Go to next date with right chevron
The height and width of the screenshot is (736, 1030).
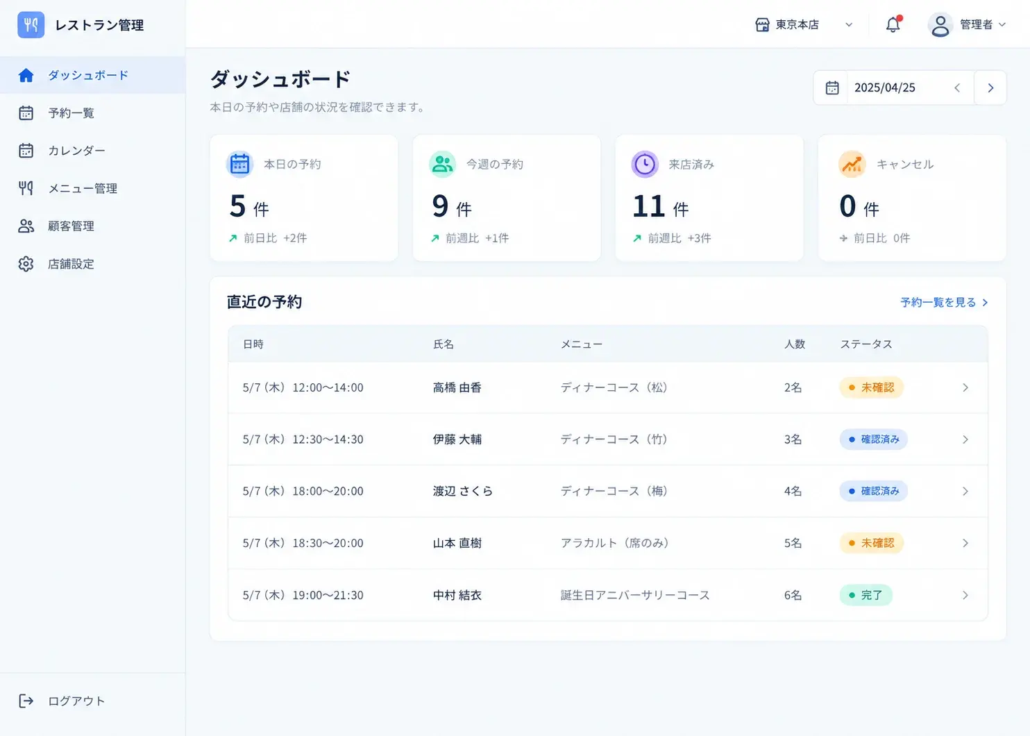coord(990,87)
